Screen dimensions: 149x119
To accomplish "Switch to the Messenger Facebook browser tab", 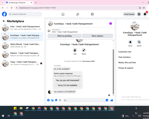I will [19, 3].
